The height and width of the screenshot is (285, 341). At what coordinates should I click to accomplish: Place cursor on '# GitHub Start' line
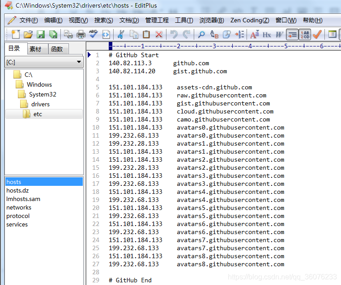[x=133, y=55]
